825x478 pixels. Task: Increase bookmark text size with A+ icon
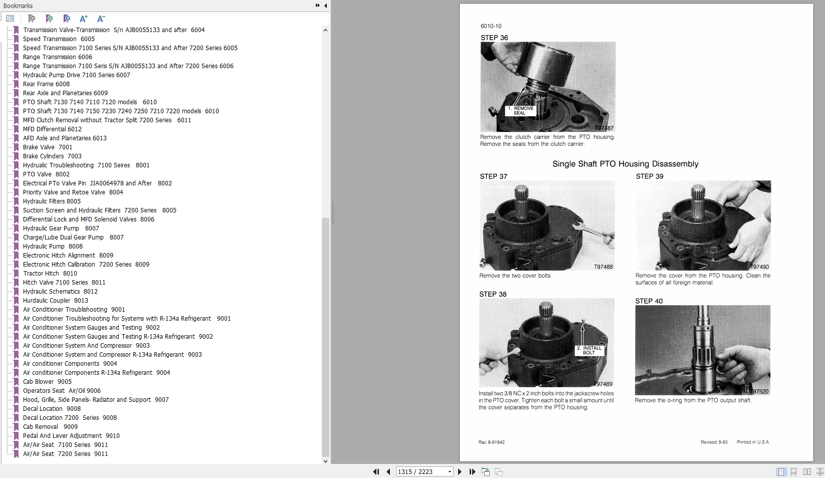(x=83, y=19)
